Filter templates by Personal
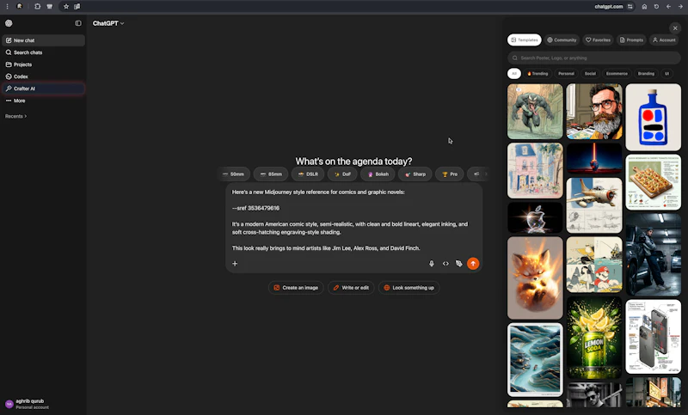Image resolution: width=688 pixels, height=415 pixels. [566, 74]
